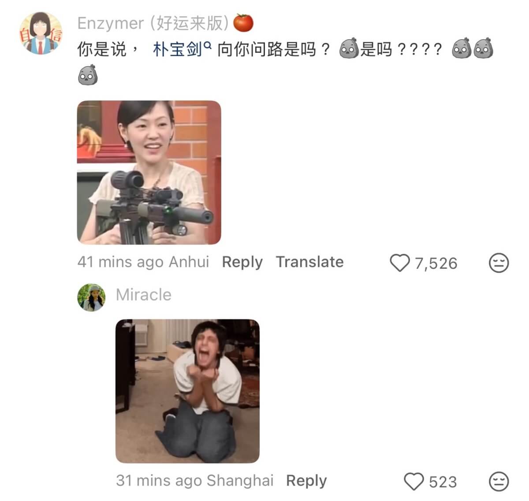529x501 pixels.
Task: Open Enzymer's profile avatar
Action: (40, 33)
